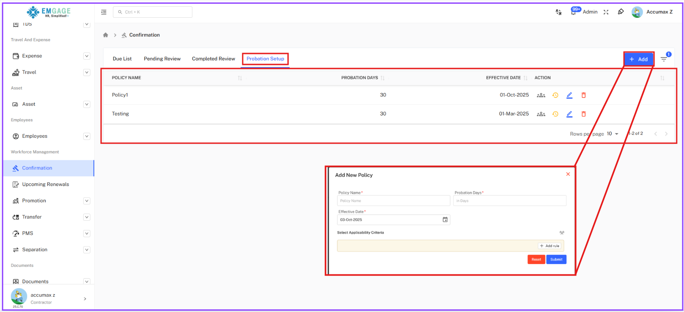Sort table by Policy Name column
The height and width of the screenshot is (312, 684).
point(240,78)
